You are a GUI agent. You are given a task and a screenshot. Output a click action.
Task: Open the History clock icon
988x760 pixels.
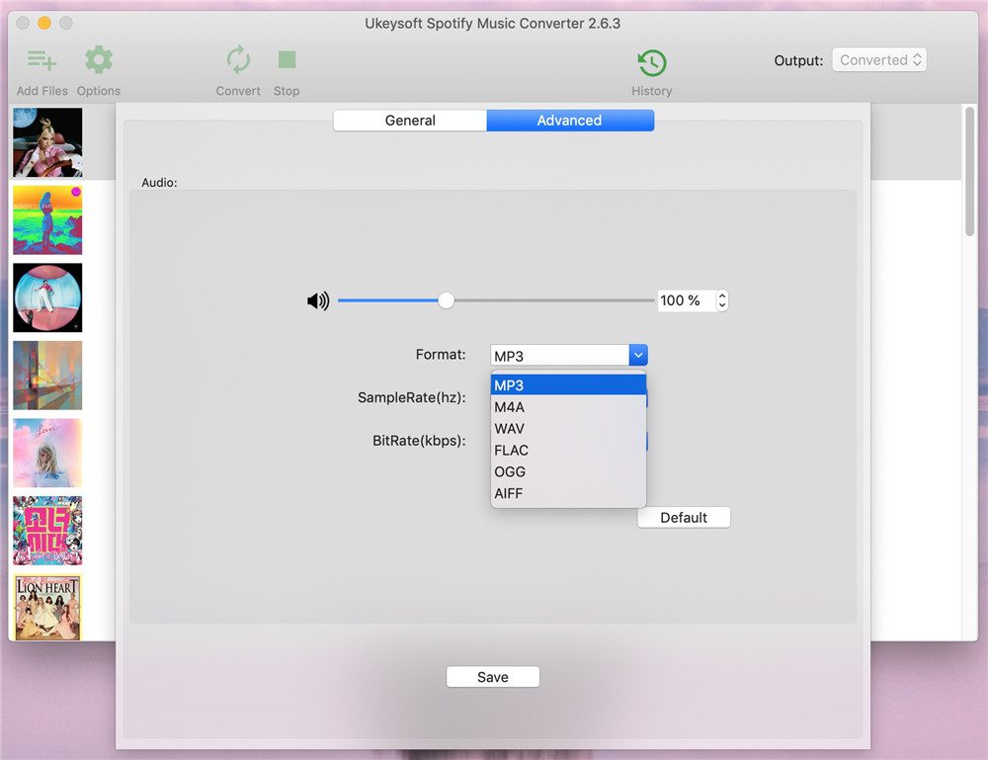[651, 62]
